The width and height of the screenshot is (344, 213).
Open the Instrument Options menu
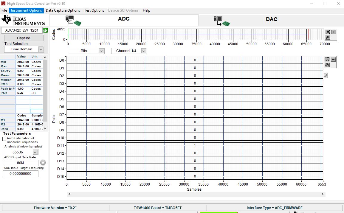click(26, 10)
